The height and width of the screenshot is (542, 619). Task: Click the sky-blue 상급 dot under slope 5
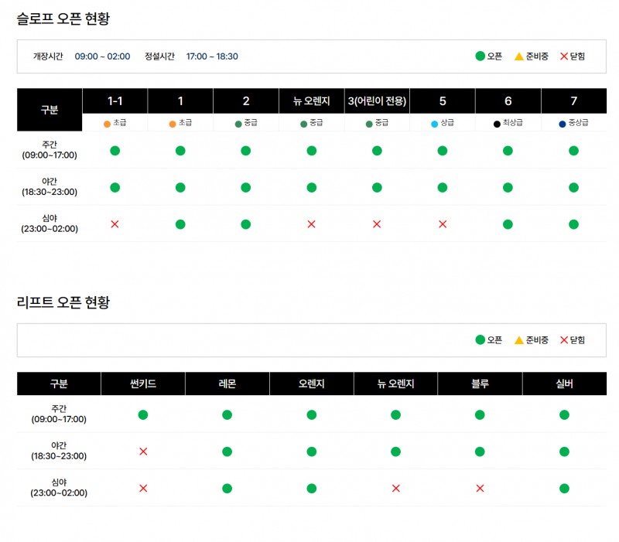435,124
